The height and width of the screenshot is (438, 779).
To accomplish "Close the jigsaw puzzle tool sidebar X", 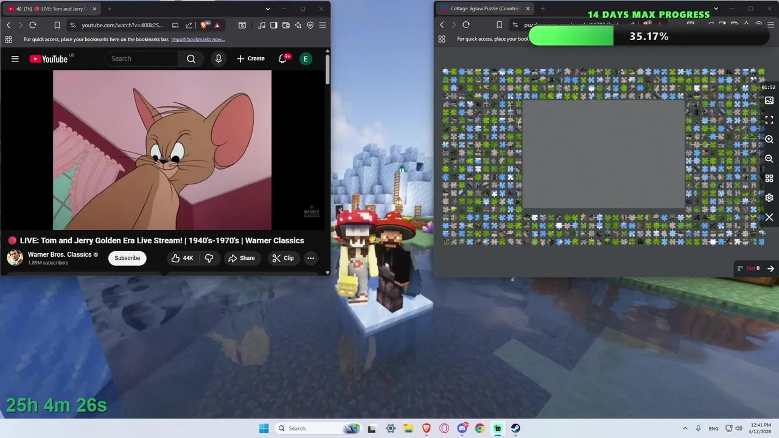I will tap(769, 217).
